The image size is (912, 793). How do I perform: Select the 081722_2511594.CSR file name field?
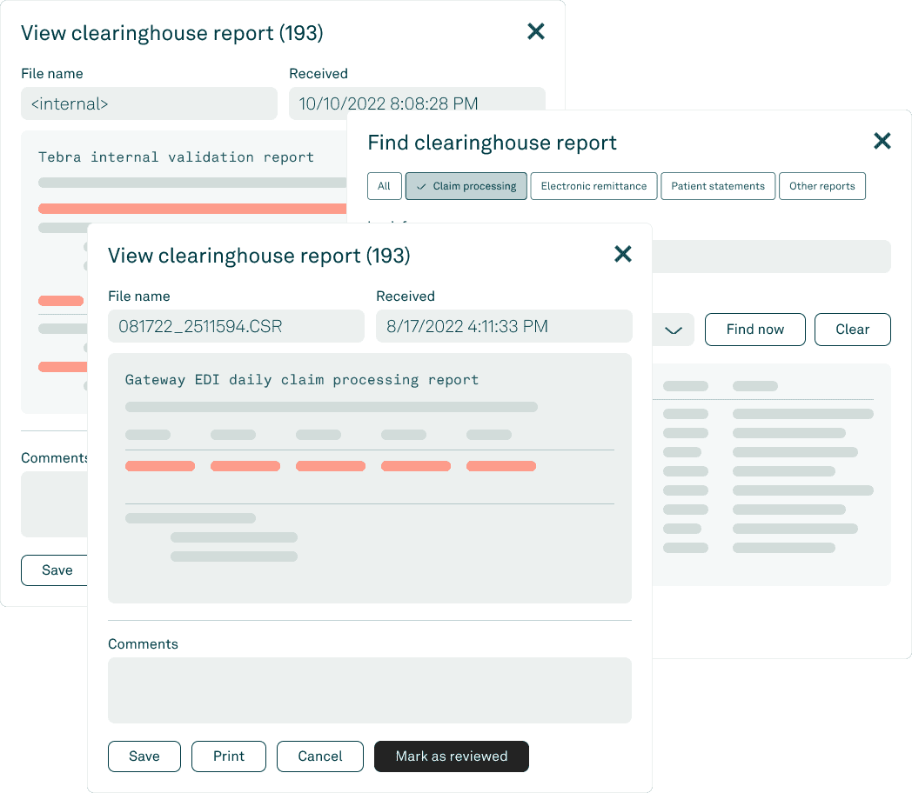(x=236, y=327)
